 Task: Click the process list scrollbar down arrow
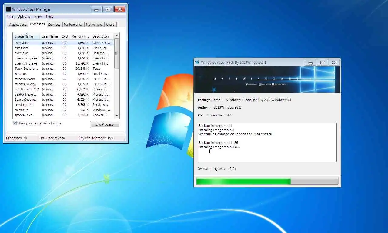click(117, 116)
